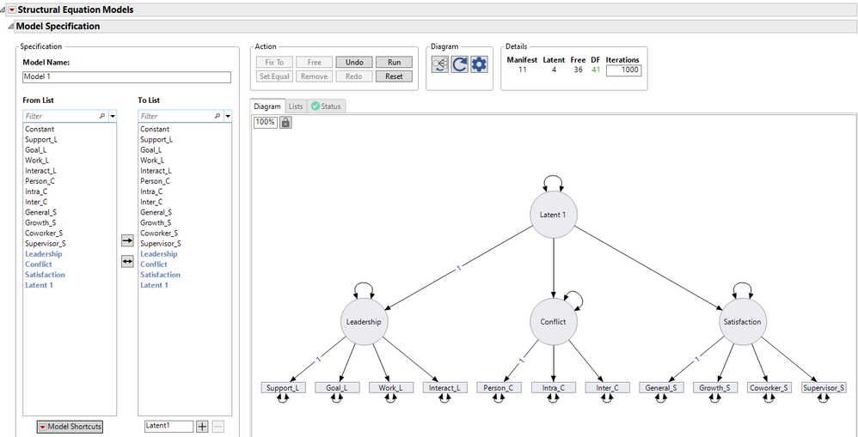858x437 pixels.
Task: Switch to the Lists tab
Action: (296, 106)
